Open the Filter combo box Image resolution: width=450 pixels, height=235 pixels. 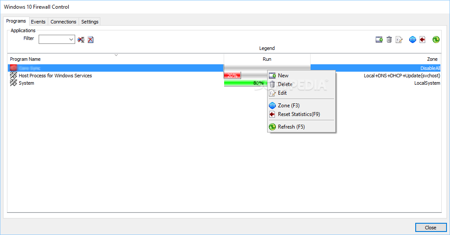57,39
